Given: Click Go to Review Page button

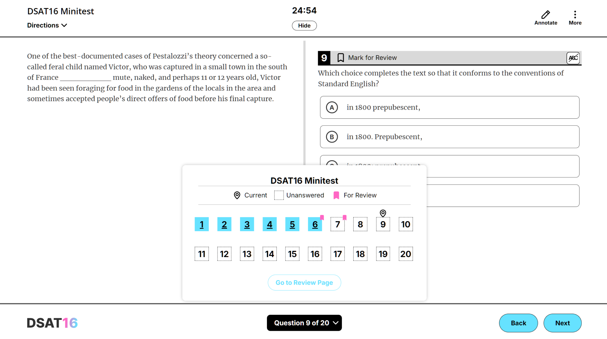Looking at the screenshot, I should point(304,282).
